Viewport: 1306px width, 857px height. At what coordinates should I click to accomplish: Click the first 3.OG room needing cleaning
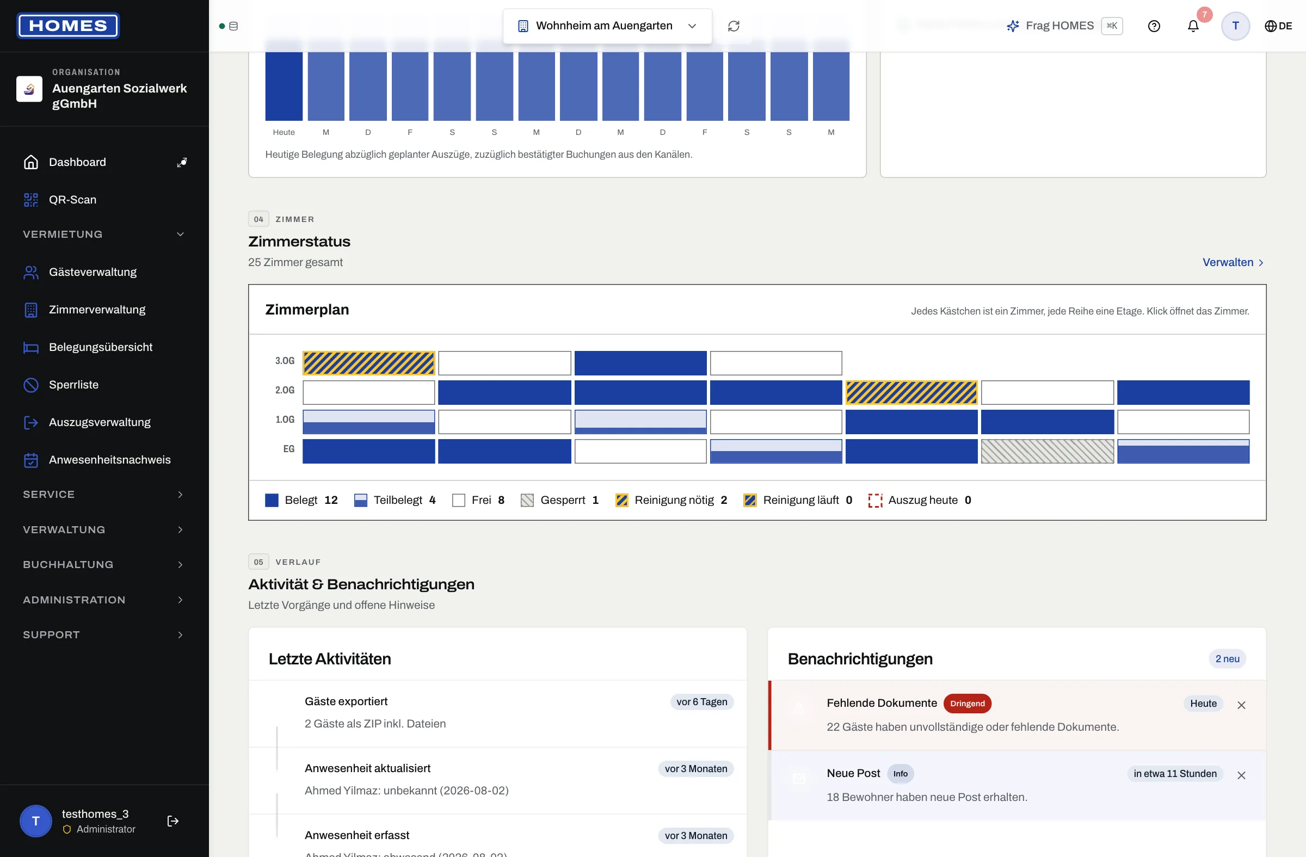(x=369, y=363)
